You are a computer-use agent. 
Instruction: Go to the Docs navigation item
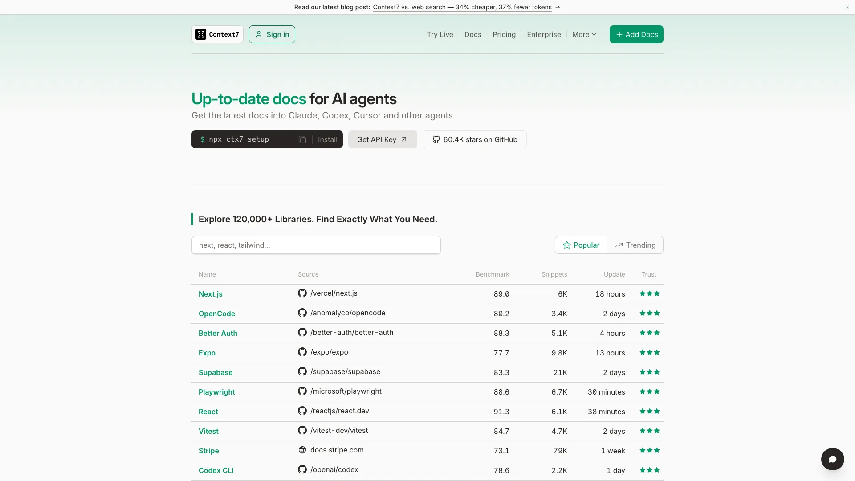(x=473, y=34)
